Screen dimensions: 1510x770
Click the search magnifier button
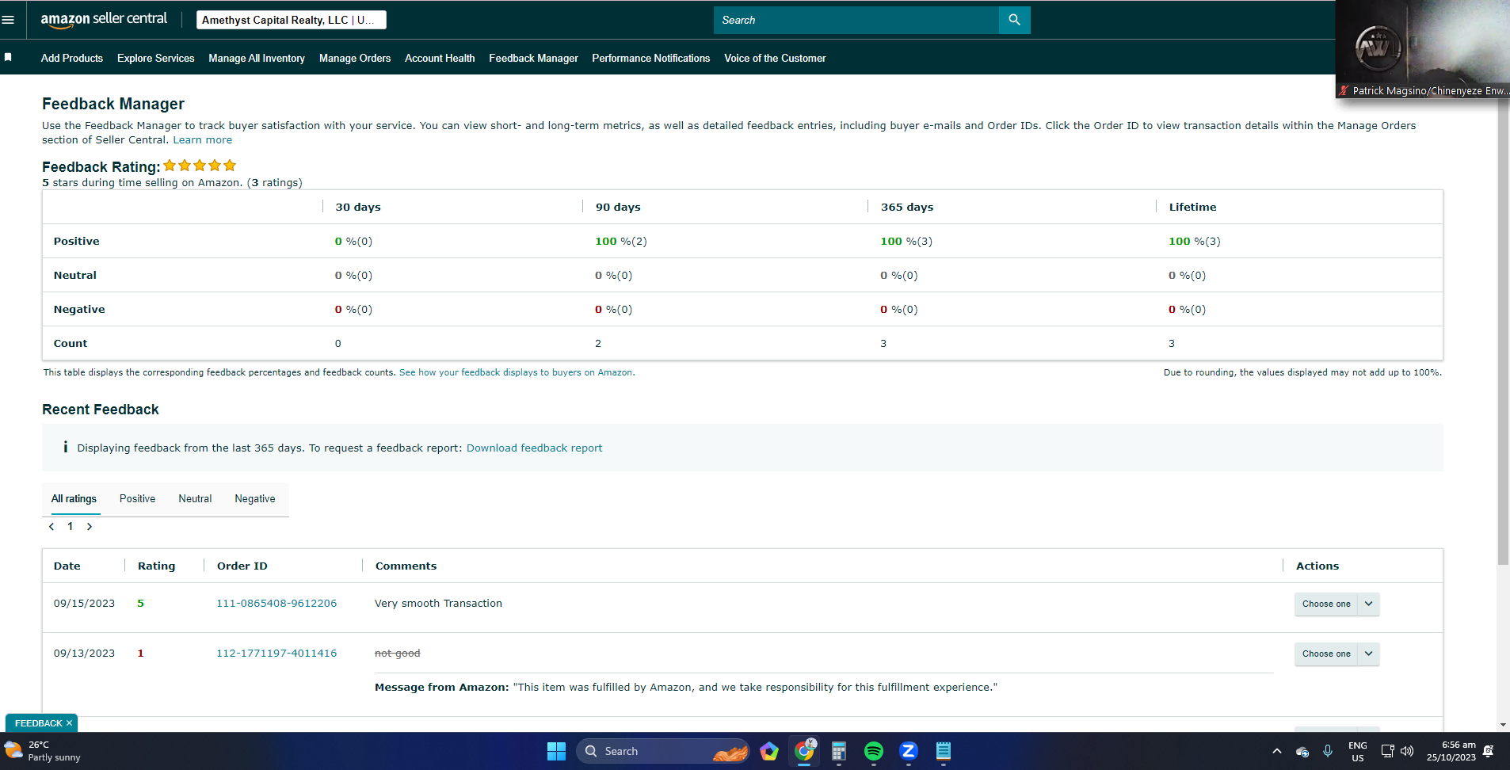click(x=1014, y=20)
